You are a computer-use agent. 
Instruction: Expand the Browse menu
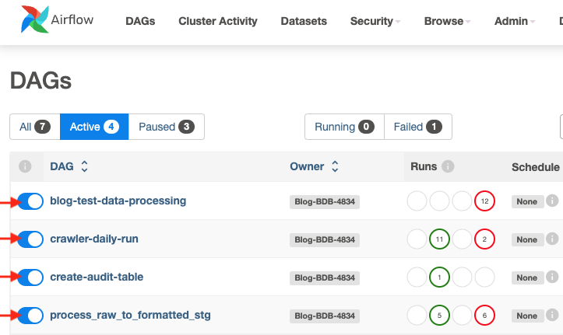tap(447, 21)
